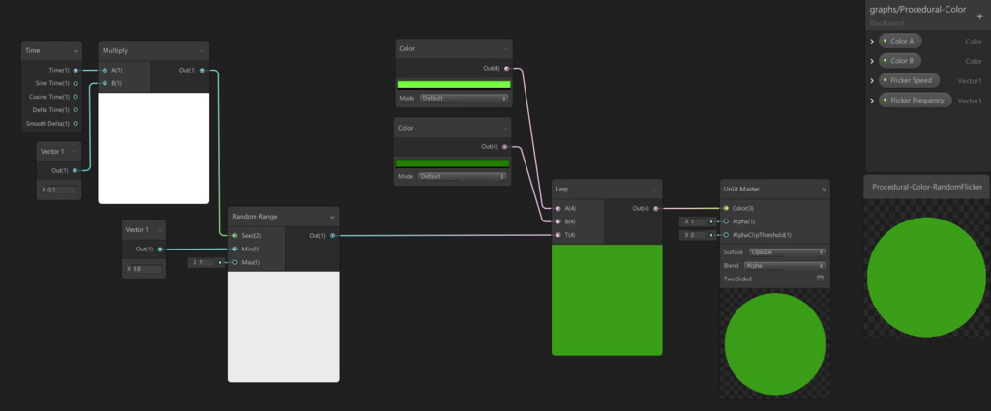
Task: Click the T(4) input port on Lerp node
Action: point(557,235)
